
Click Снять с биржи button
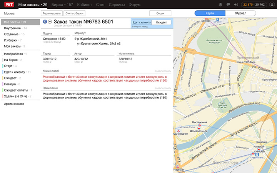pos(74,13)
